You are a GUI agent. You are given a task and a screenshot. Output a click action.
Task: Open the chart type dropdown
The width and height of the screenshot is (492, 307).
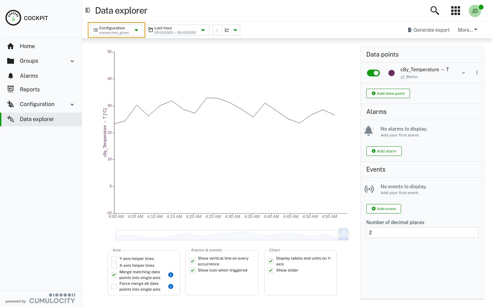(x=235, y=30)
